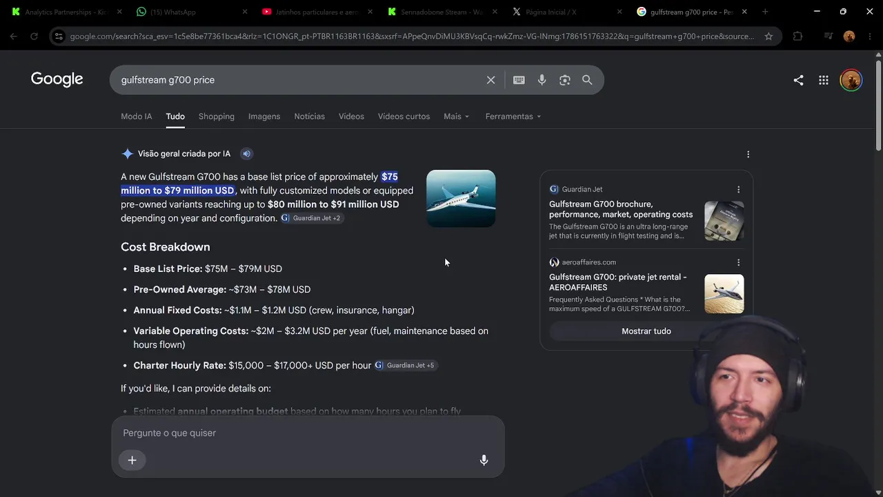883x497 pixels.
Task: Open Gulfstream G700 brochure Guardian Jet link
Action: point(621,209)
